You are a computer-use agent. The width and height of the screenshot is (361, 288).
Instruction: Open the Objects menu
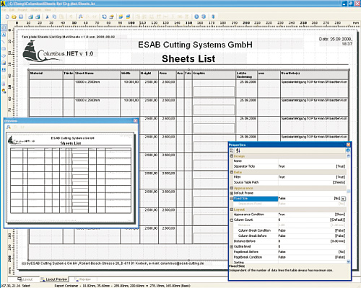(36, 10)
